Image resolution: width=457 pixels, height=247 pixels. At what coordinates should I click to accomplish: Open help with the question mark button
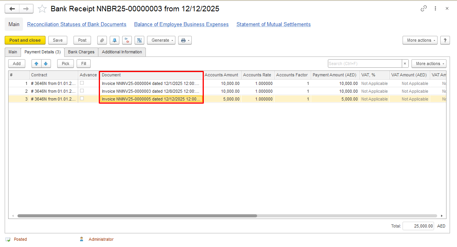click(445, 40)
